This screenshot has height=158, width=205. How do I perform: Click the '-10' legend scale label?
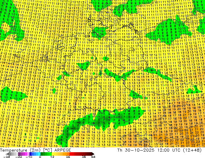[29, 157]
